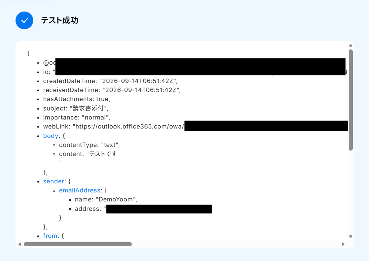
Task: Click the createdDateTime value line
Action: [x=110, y=81]
